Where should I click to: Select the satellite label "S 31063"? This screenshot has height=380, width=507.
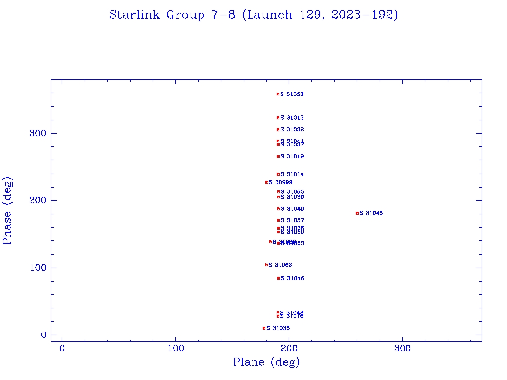point(280,265)
